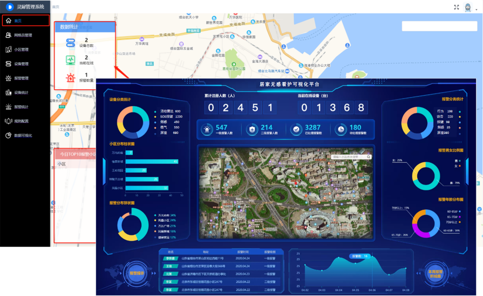This screenshot has width=483, height=296.
Task: Click the magnifier in the satellite map search
Action: [x=368, y=157]
